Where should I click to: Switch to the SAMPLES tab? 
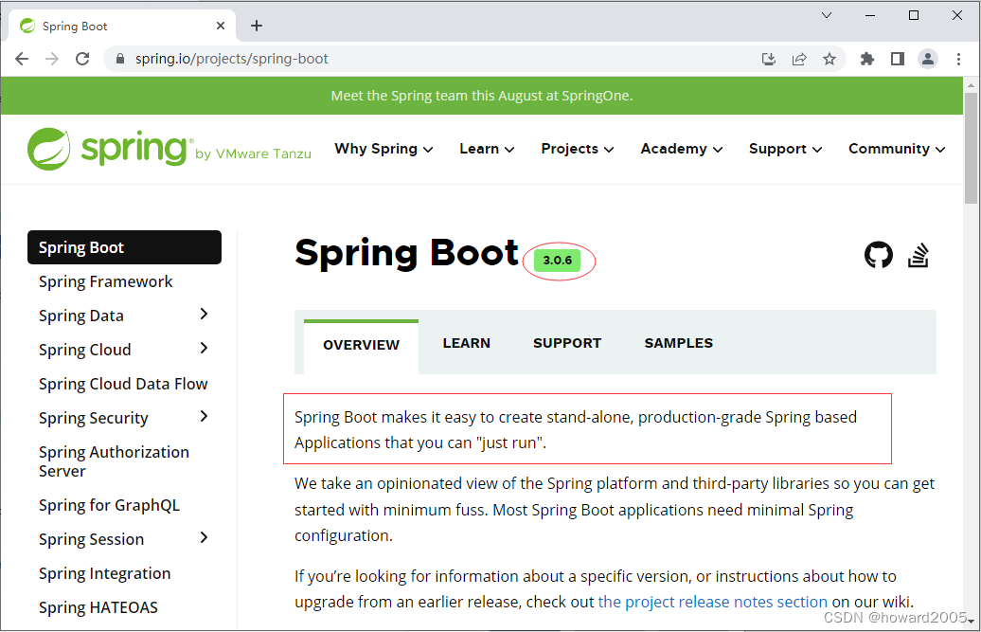click(x=678, y=343)
